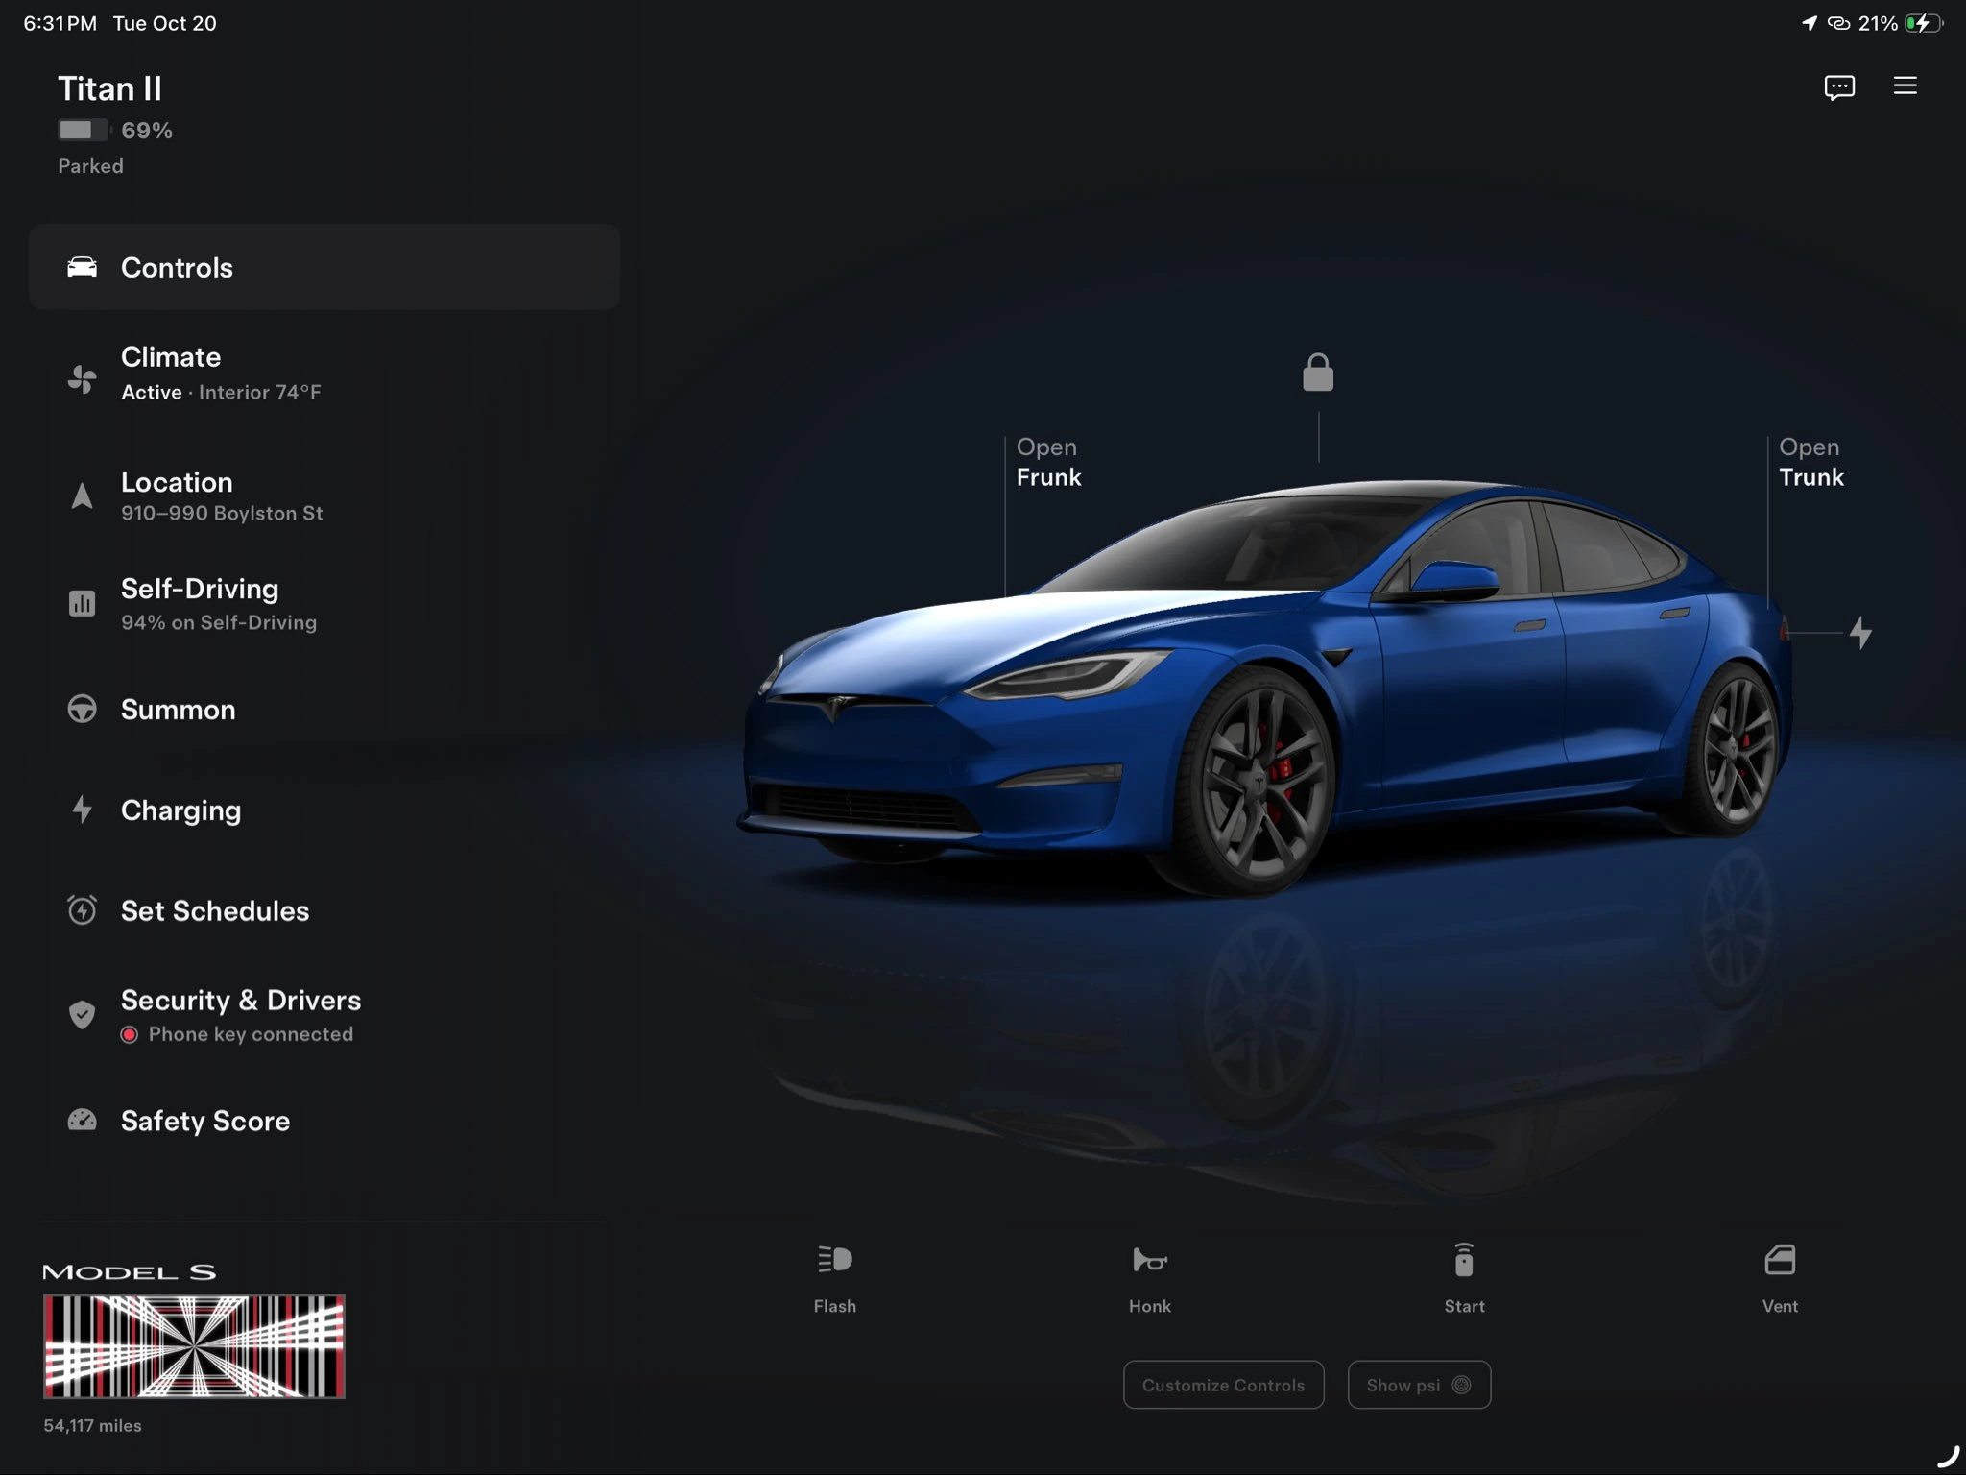Tap the location services arrow in status bar
This screenshot has width=1966, height=1475.
pyautogui.click(x=1810, y=23)
